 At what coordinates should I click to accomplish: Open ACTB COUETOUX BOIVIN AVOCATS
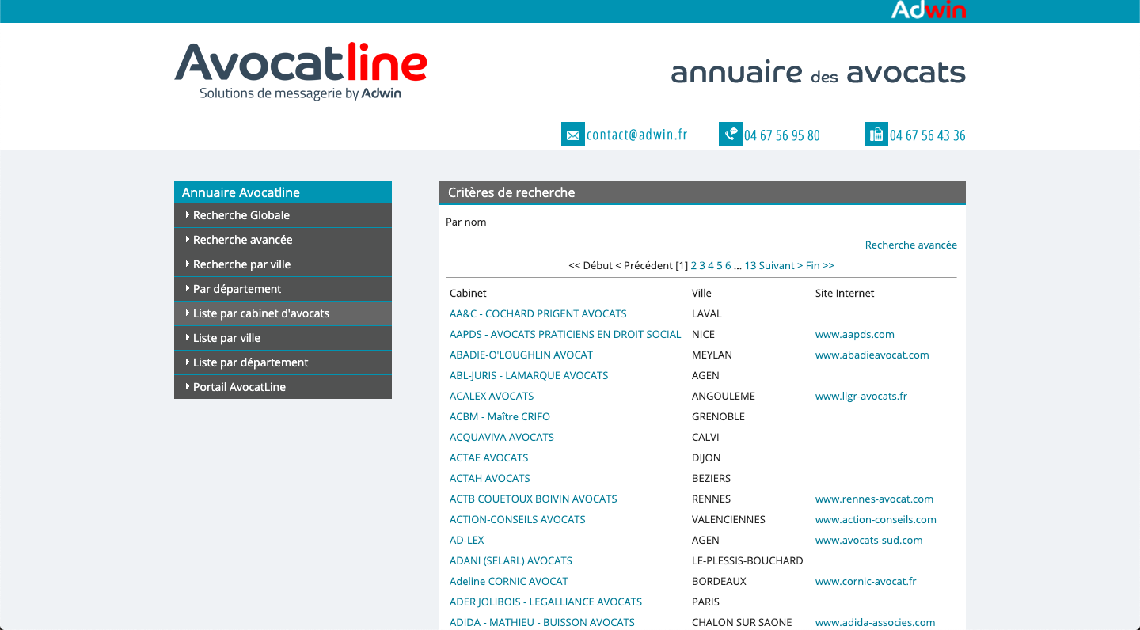click(x=534, y=499)
